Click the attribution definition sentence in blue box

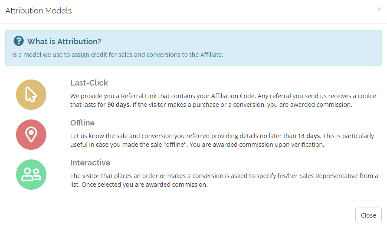(x=118, y=55)
